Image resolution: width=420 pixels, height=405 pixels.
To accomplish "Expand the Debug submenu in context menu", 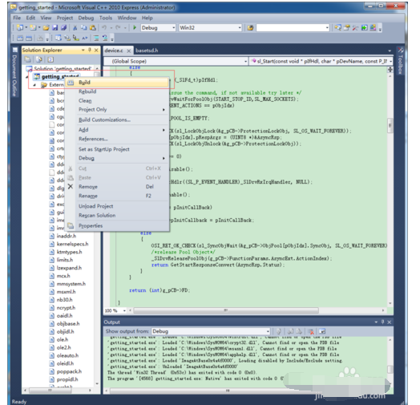I will 118,158.
